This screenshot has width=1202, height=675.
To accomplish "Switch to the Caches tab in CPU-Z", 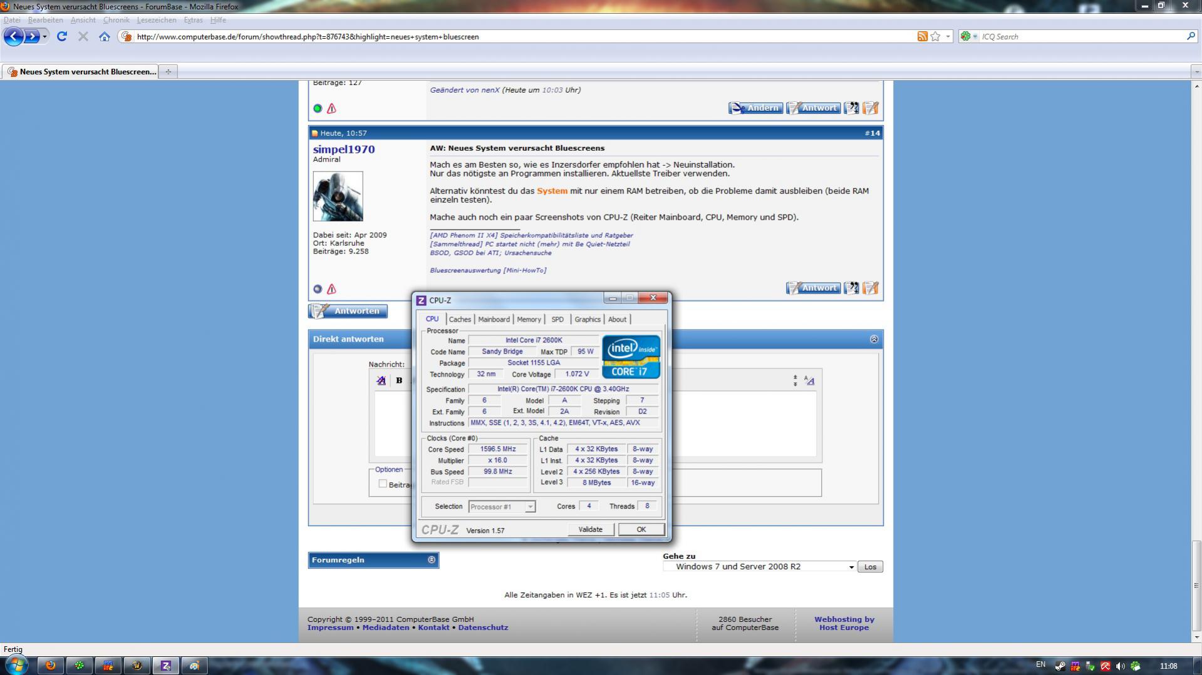I will point(460,319).
